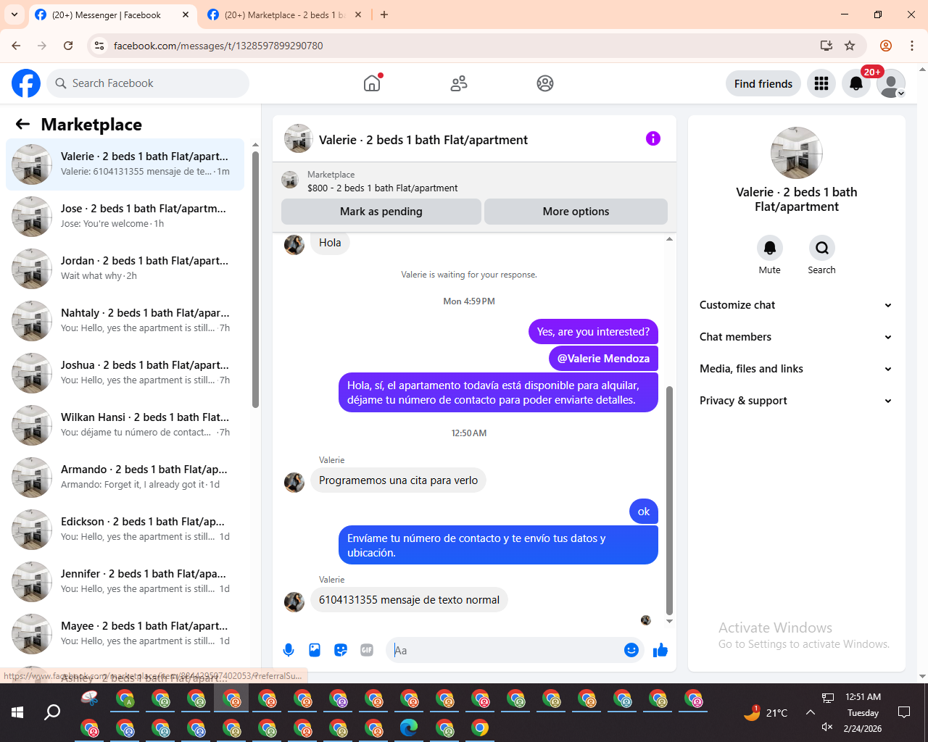
Task: Click Mark as pending button
Action: (381, 212)
